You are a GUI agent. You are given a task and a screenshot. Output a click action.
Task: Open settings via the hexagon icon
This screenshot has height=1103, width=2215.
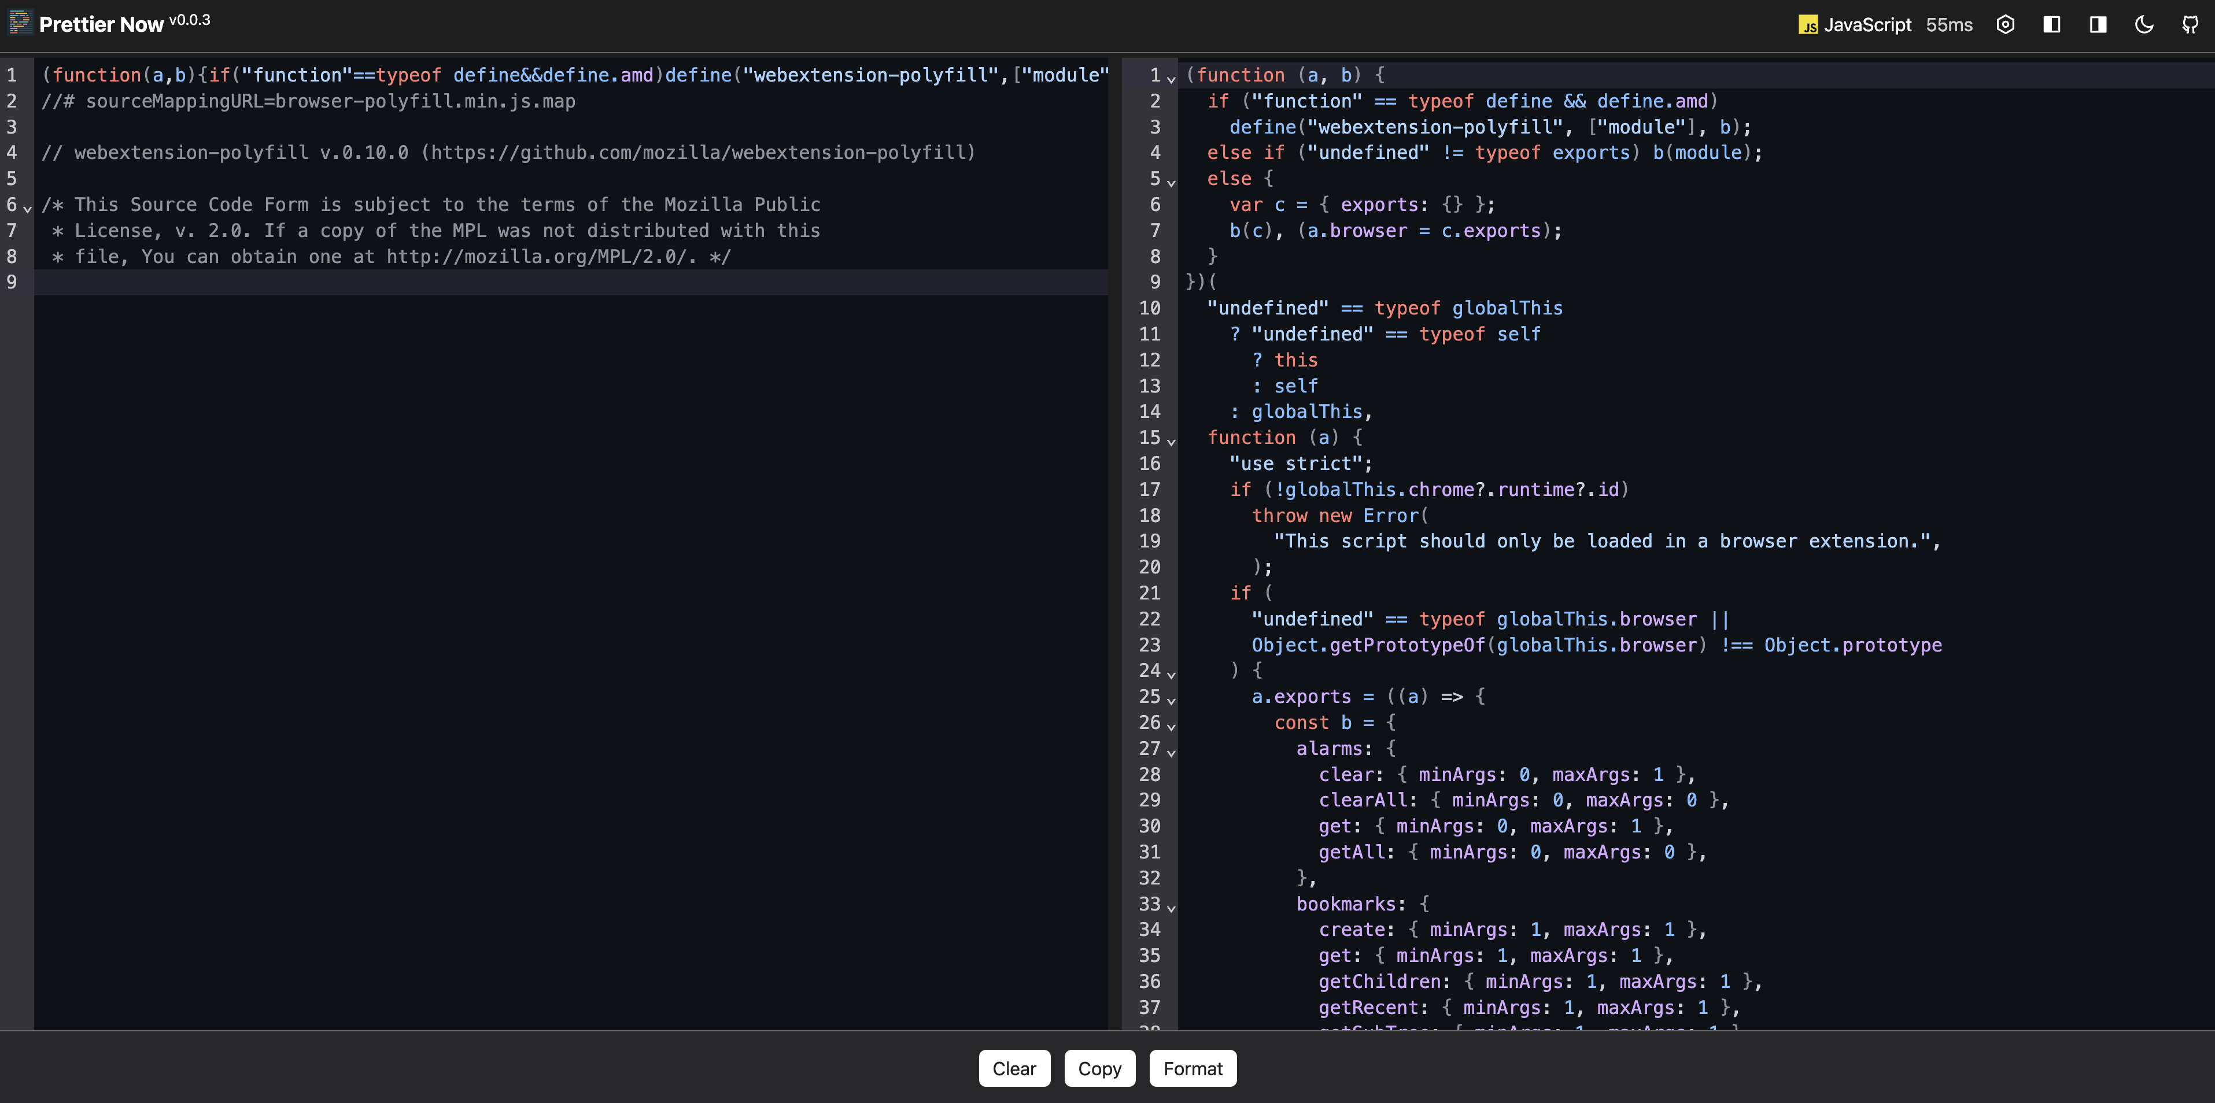2005,24
